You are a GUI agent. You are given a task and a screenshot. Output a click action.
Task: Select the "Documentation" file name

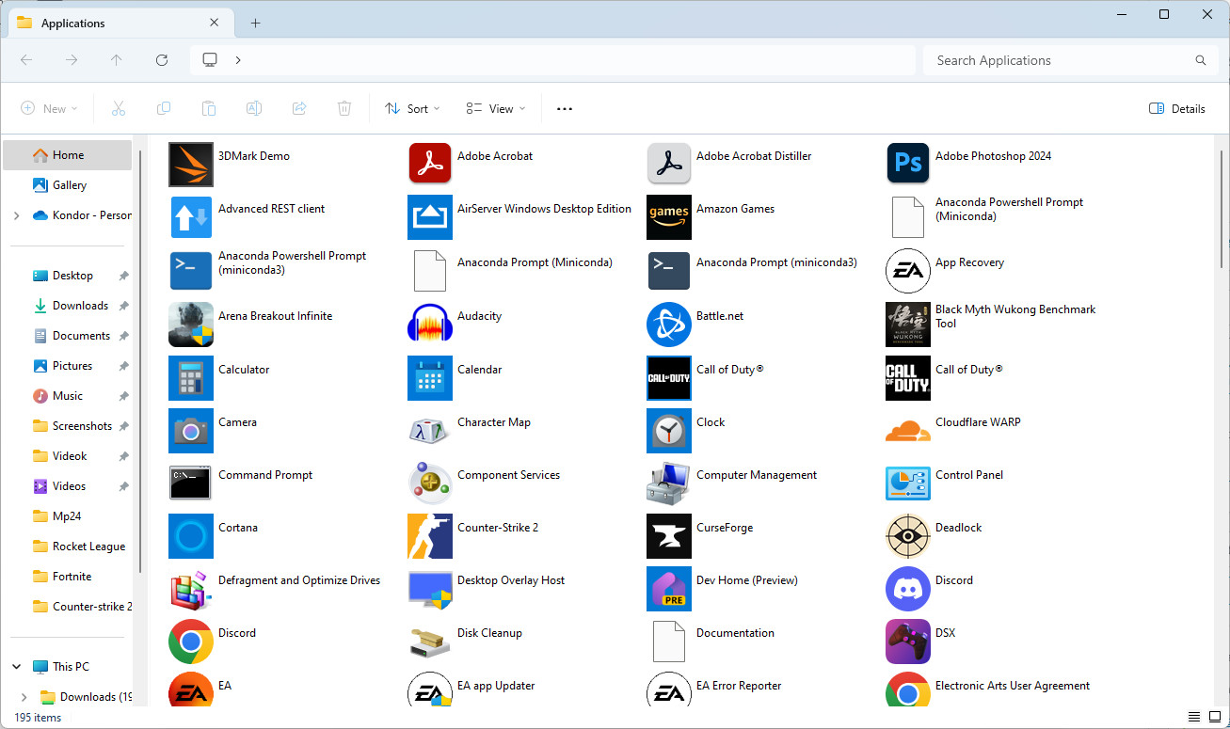click(735, 633)
